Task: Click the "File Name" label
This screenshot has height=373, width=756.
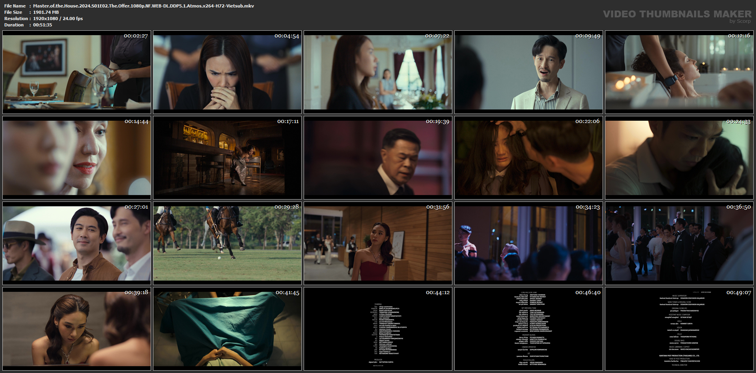Action: coord(15,6)
